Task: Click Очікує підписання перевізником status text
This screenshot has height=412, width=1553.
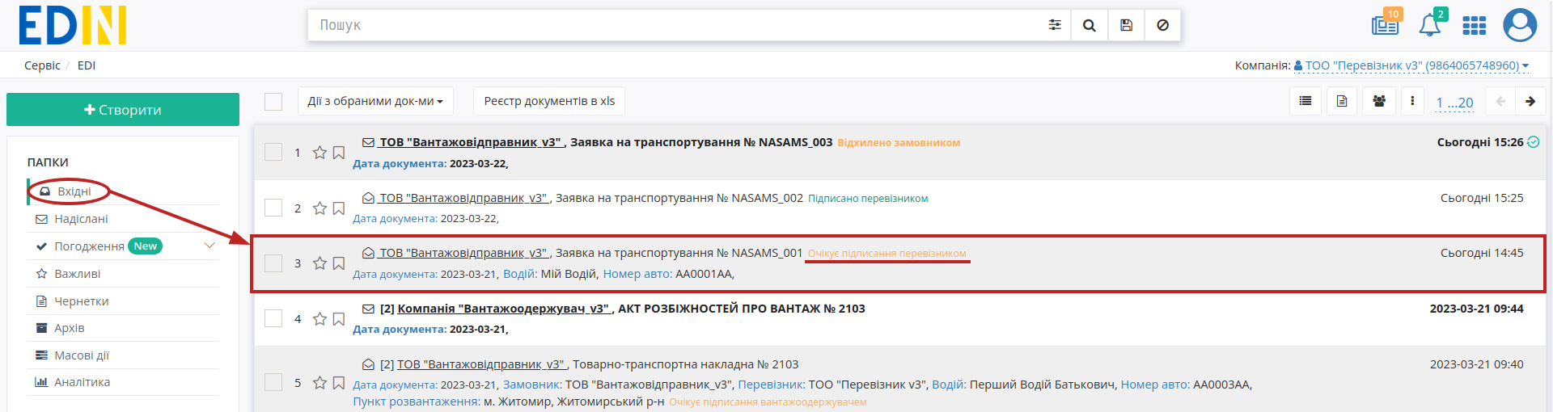Action: [887, 254]
